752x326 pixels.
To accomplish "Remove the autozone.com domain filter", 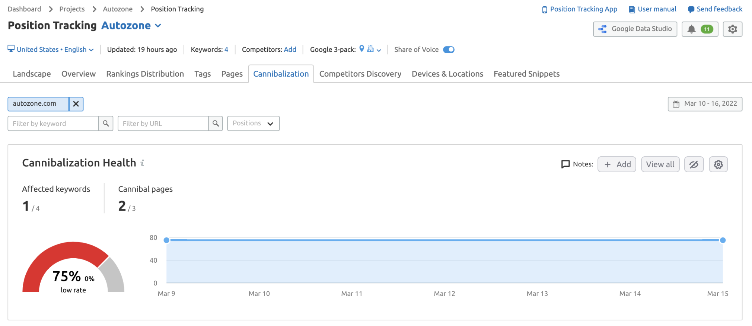I will click(x=76, y=104).
